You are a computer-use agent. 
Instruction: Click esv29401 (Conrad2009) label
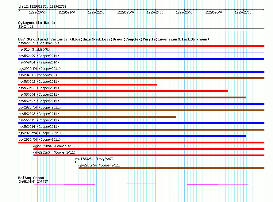(x=38, y=75)
